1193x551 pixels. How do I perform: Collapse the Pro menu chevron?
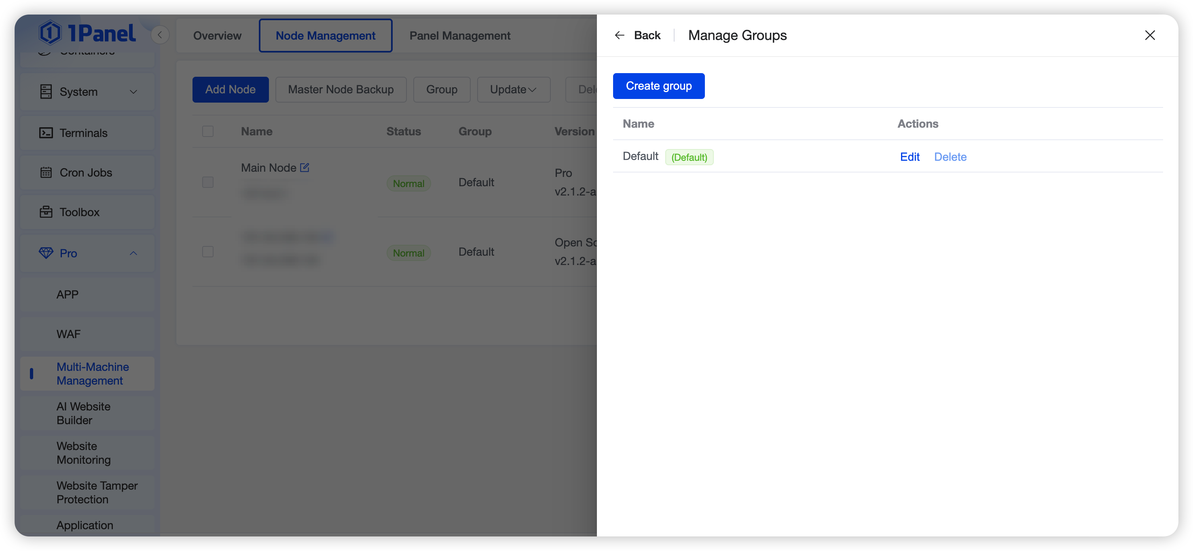point(133,253)
